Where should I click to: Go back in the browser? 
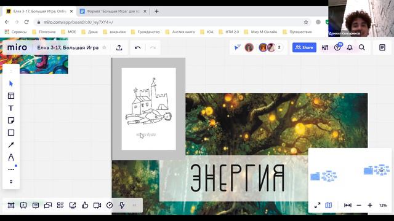pos(7,22)
